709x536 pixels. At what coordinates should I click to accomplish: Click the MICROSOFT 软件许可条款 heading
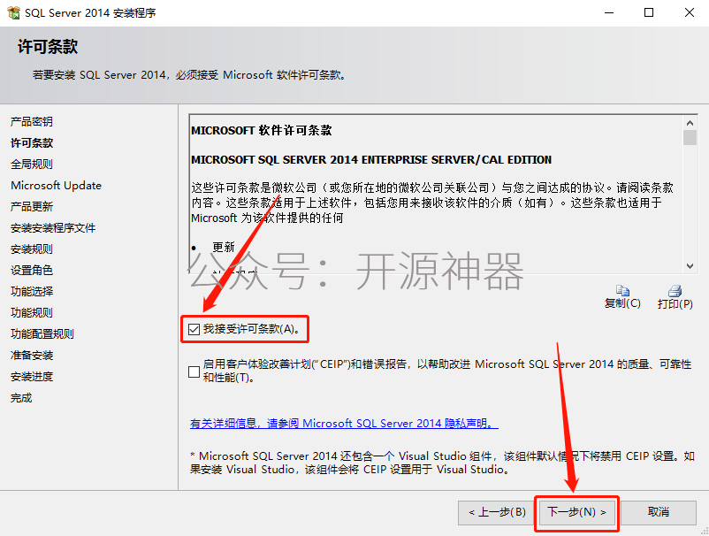pyautogui.click(x=262, y=131)
